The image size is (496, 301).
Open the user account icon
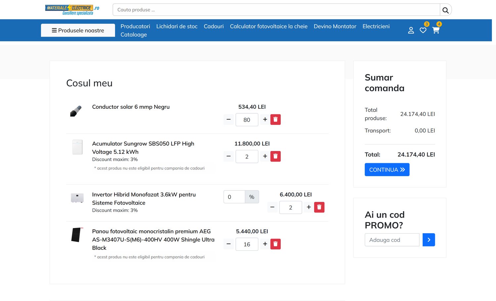pos(411,30)
